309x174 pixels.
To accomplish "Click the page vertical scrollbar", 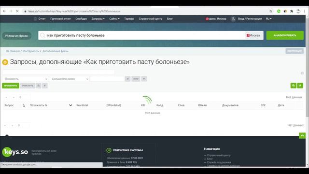I will [x=307, y=67].
